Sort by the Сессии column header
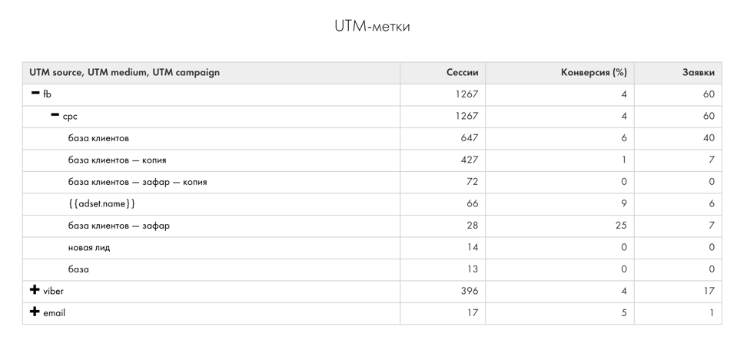 pos(462,73)
